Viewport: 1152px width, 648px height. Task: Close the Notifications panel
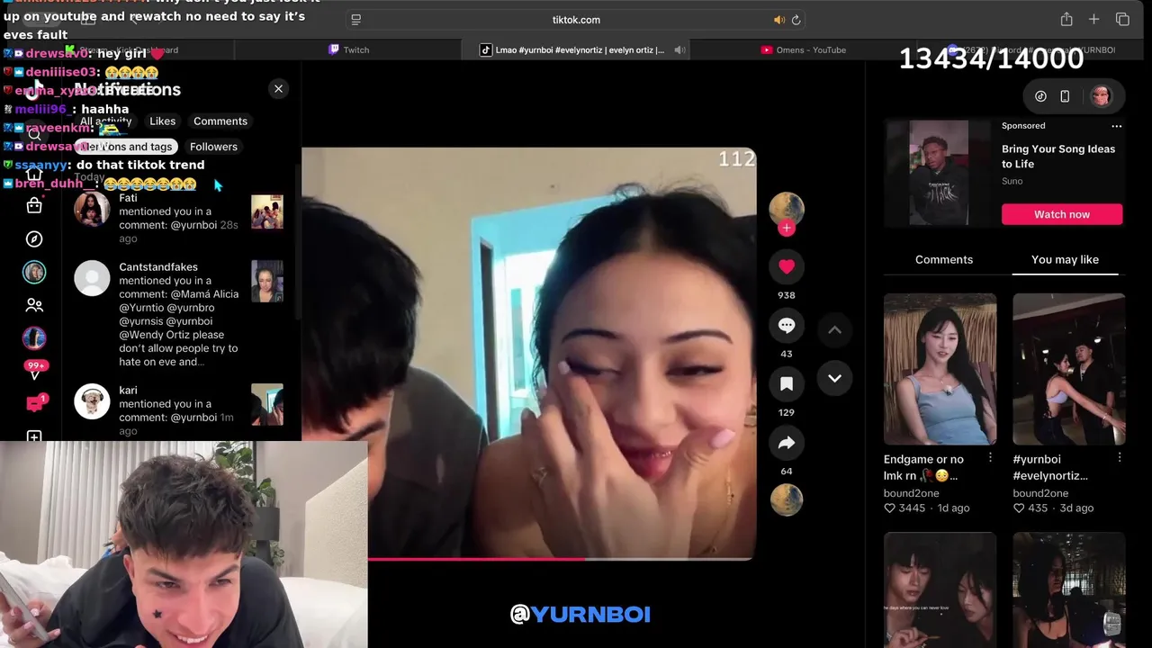[x=278, y=88]
